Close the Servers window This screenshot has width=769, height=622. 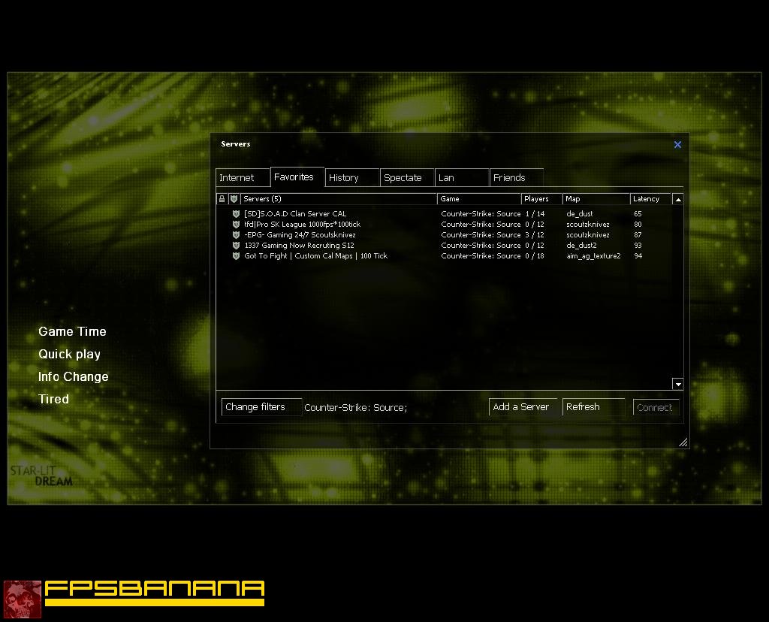point(677,145)
